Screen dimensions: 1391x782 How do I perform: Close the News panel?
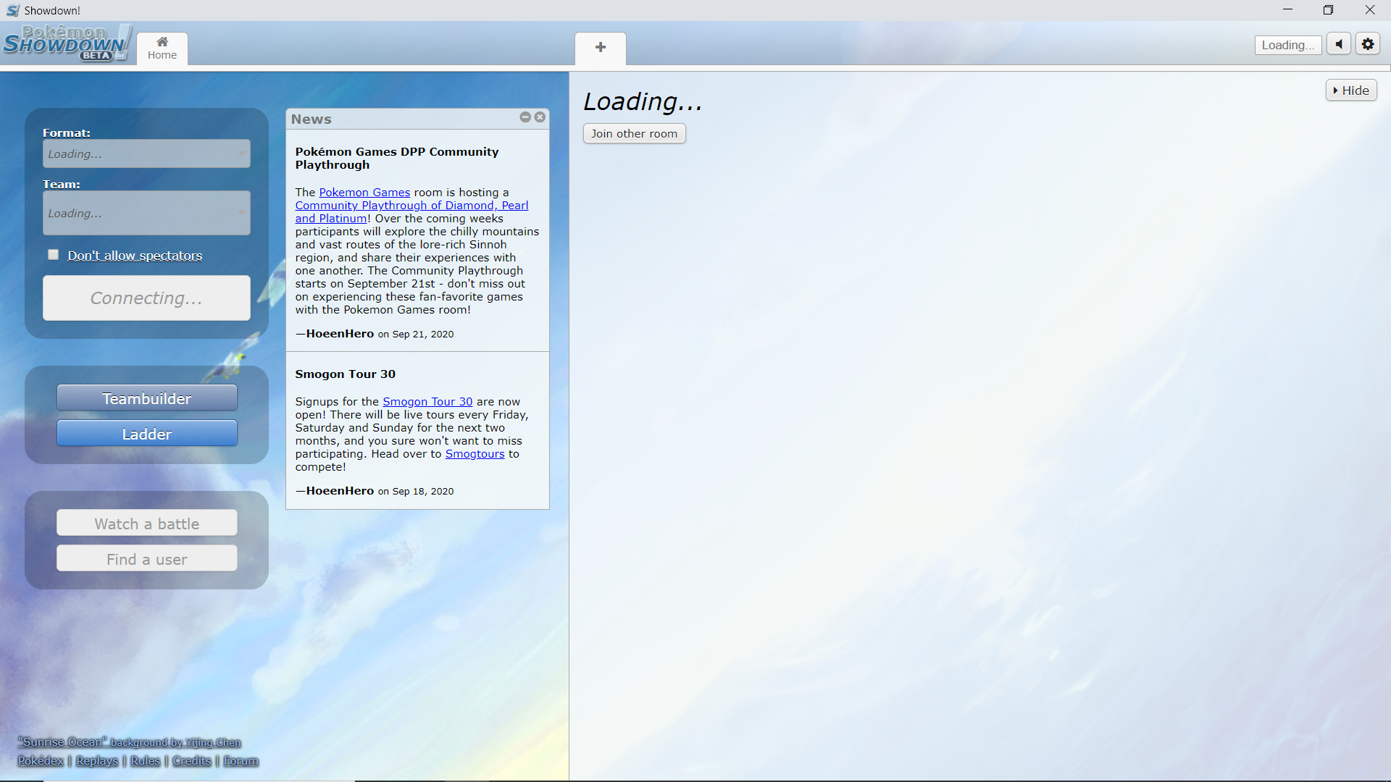(540, 117)
